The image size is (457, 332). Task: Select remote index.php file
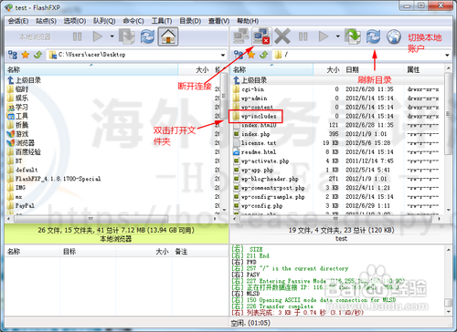[251, 134]
